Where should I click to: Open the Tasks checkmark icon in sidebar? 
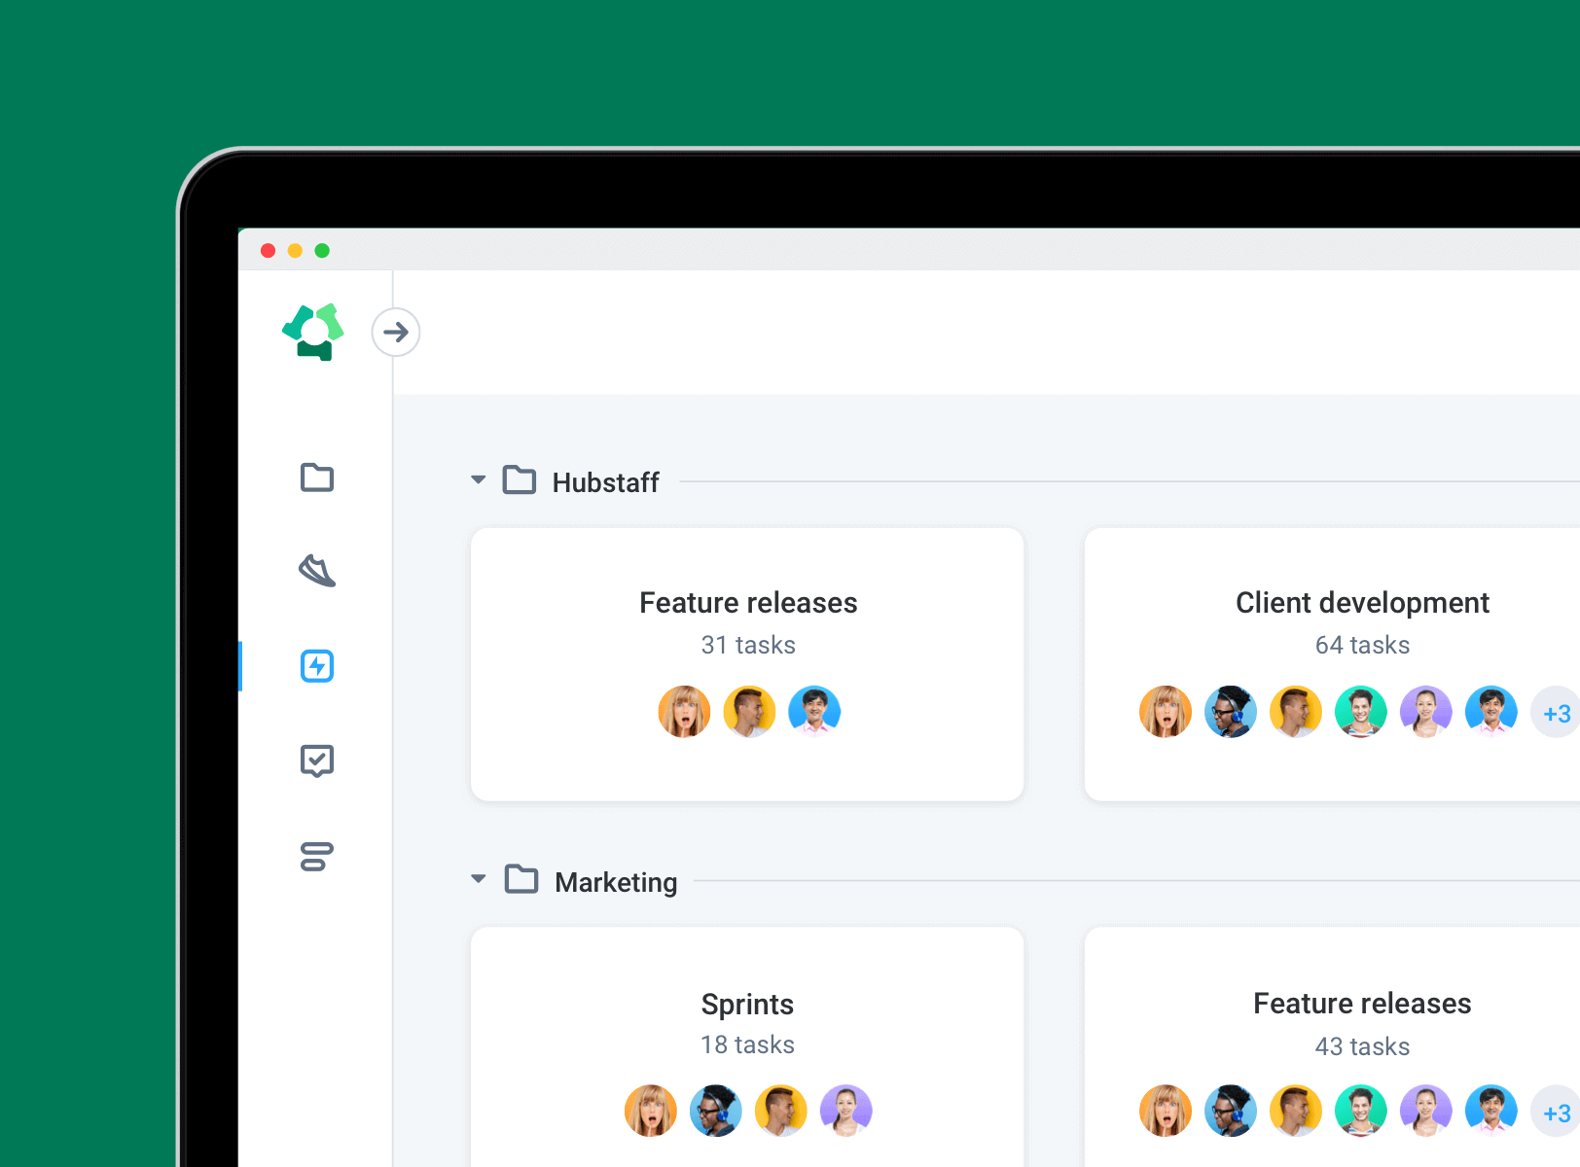[316, 760]
